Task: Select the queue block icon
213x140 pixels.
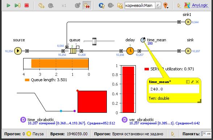Action: click(x=73, y=51)
